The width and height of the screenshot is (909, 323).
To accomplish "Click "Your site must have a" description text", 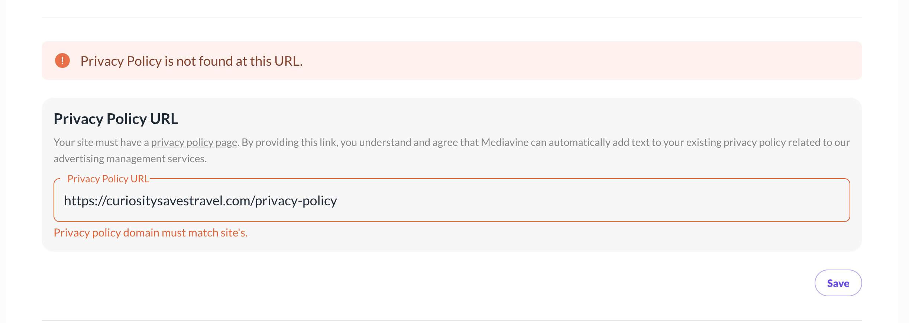I will click(x=101, y=143).
